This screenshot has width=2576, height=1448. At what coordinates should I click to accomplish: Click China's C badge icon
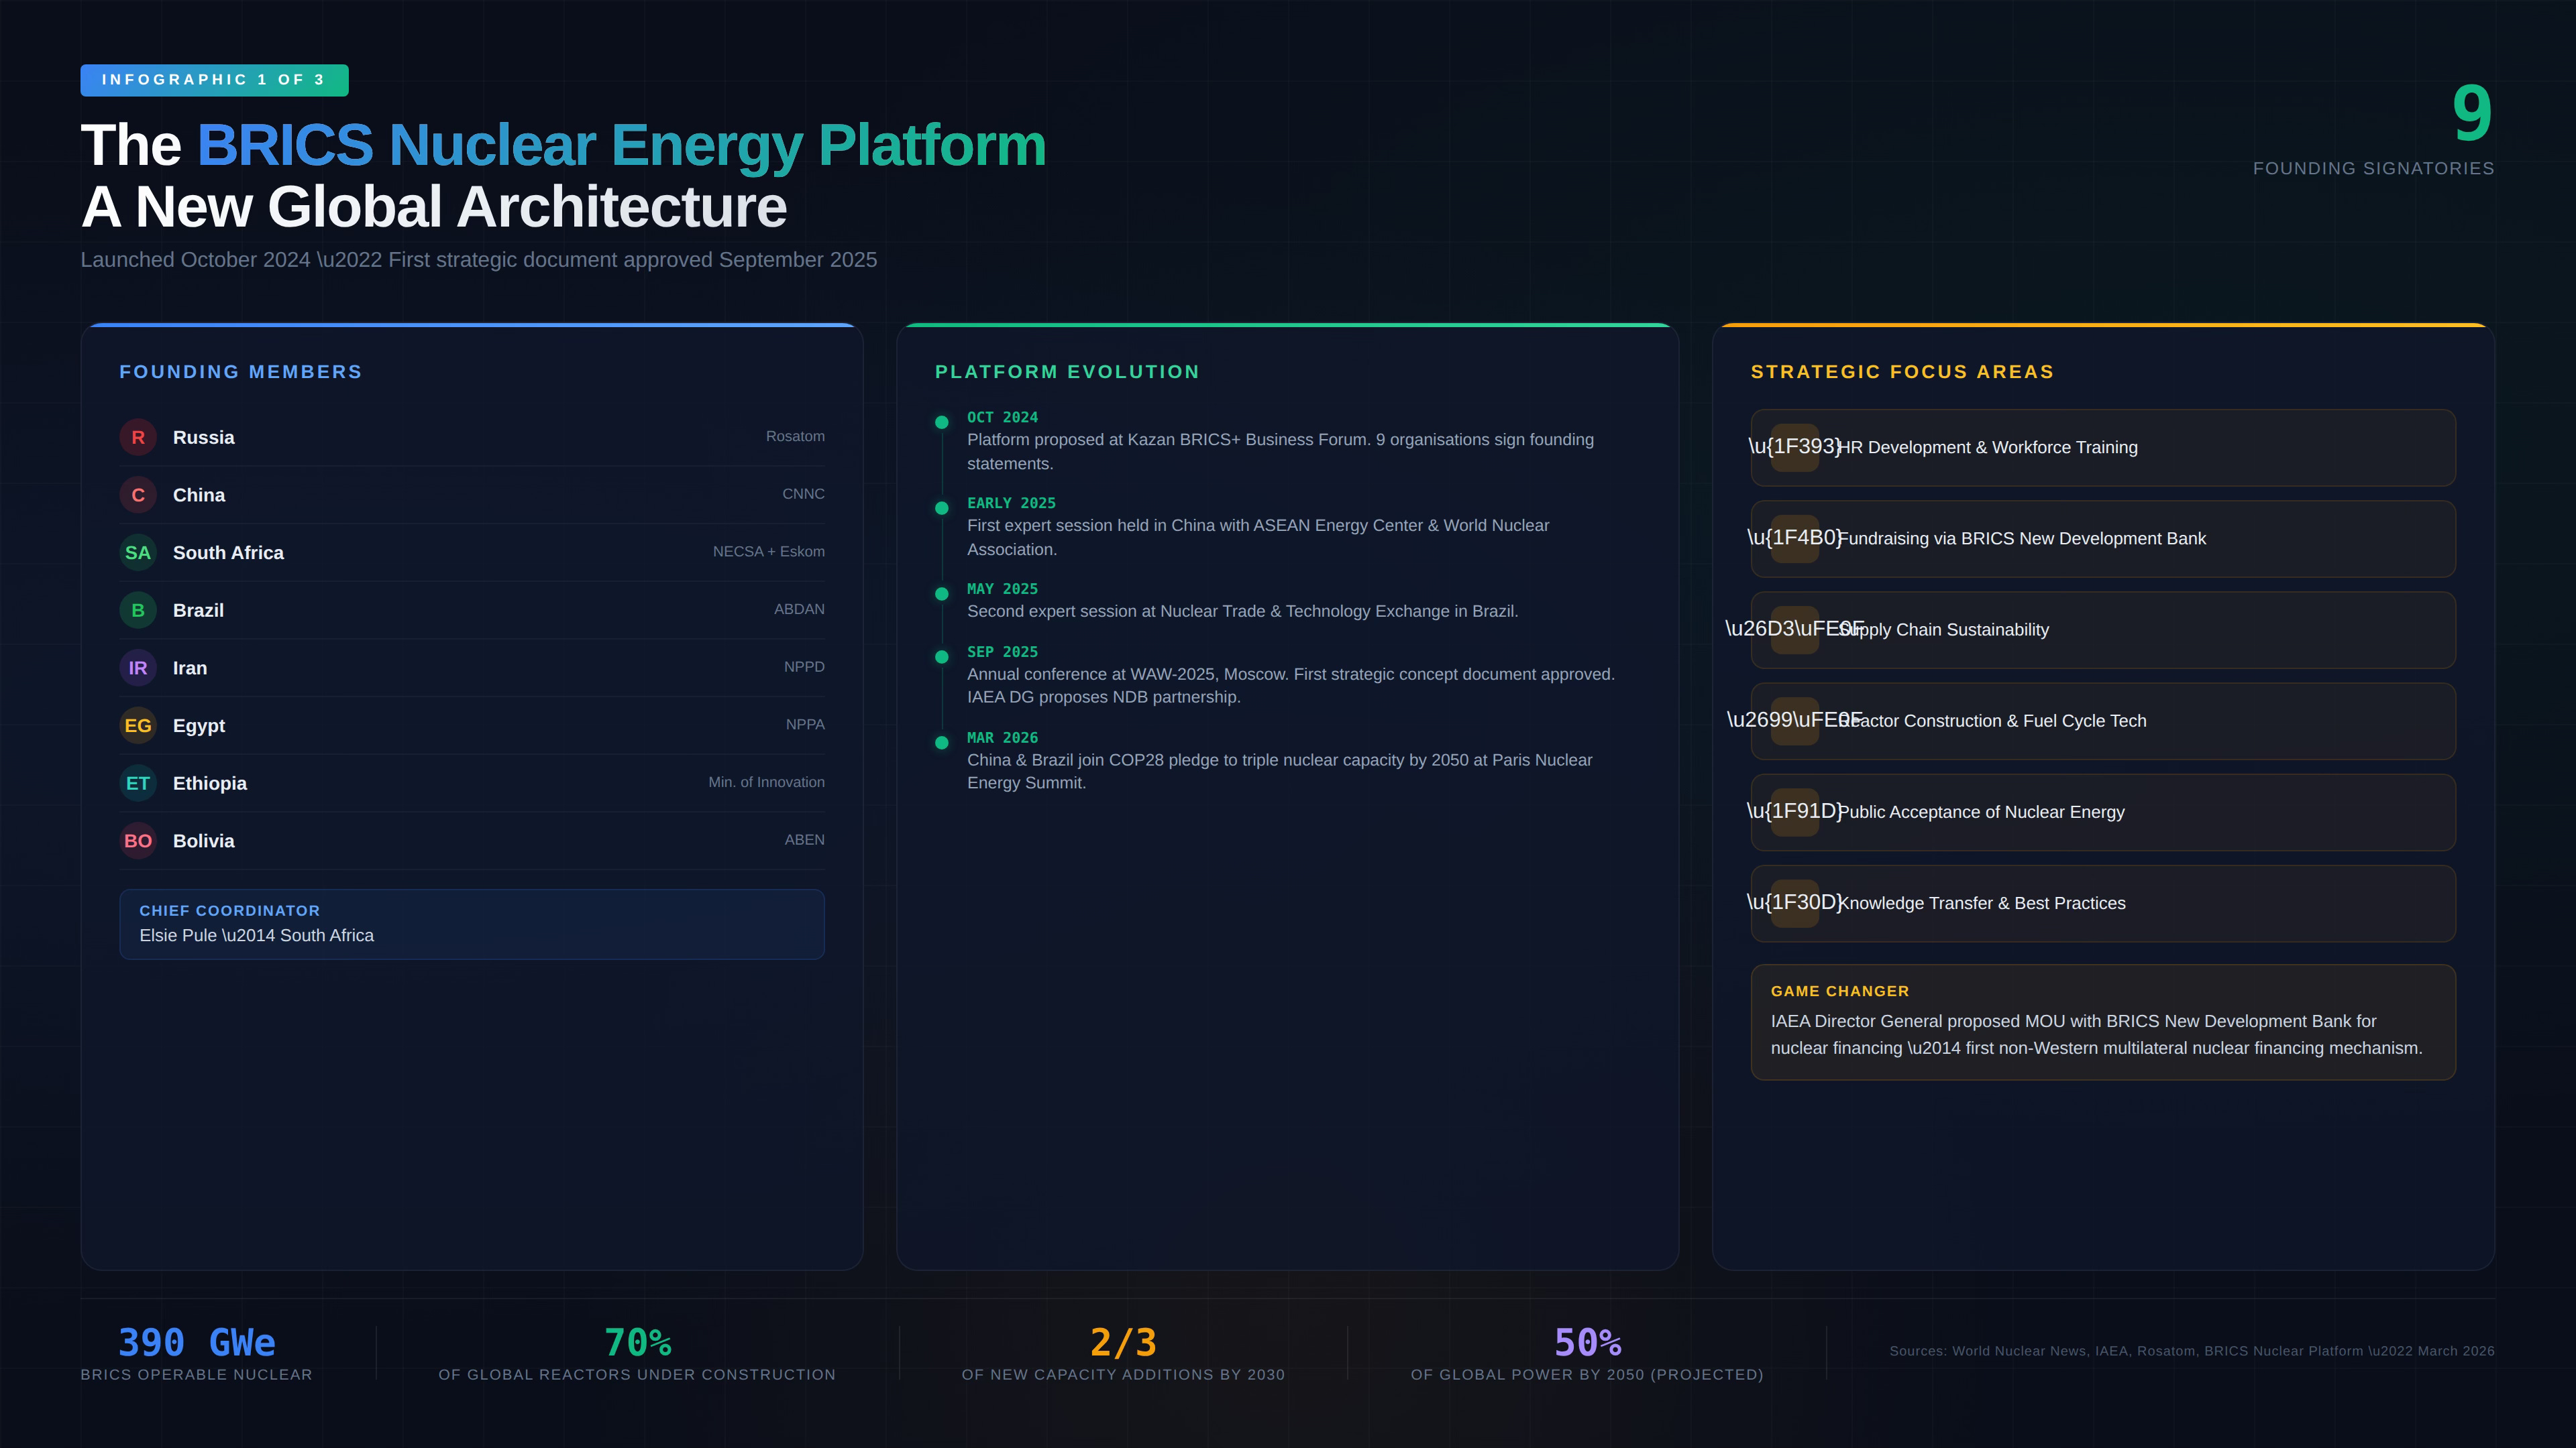click(138, 495)
